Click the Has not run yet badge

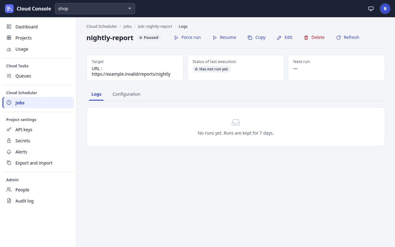[212, 69]
